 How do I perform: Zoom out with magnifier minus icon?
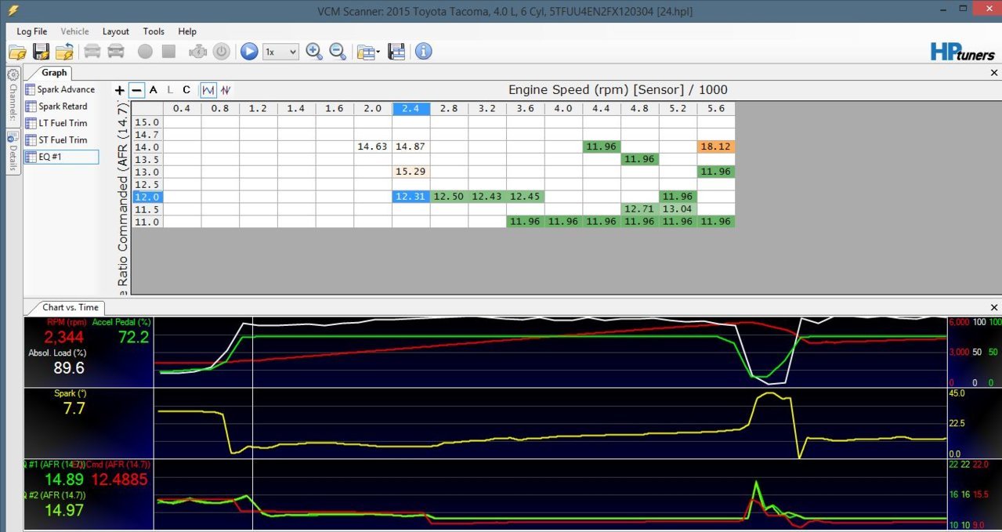pyautogui.click(x=338, y=52)
